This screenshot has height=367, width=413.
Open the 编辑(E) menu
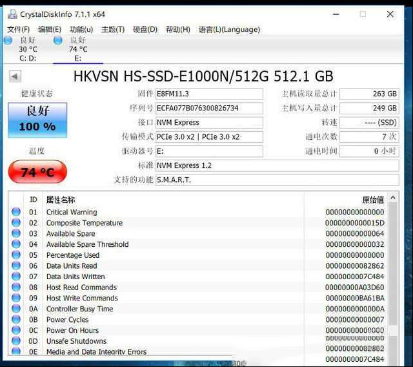pyautogui.click(x=50, y=29)
